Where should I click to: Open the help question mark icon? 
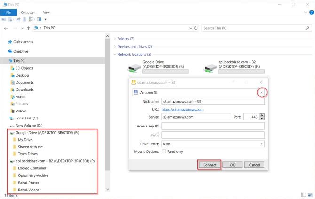(x=311, y=12)
